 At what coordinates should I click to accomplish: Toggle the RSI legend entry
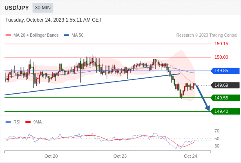click(13, 122)
